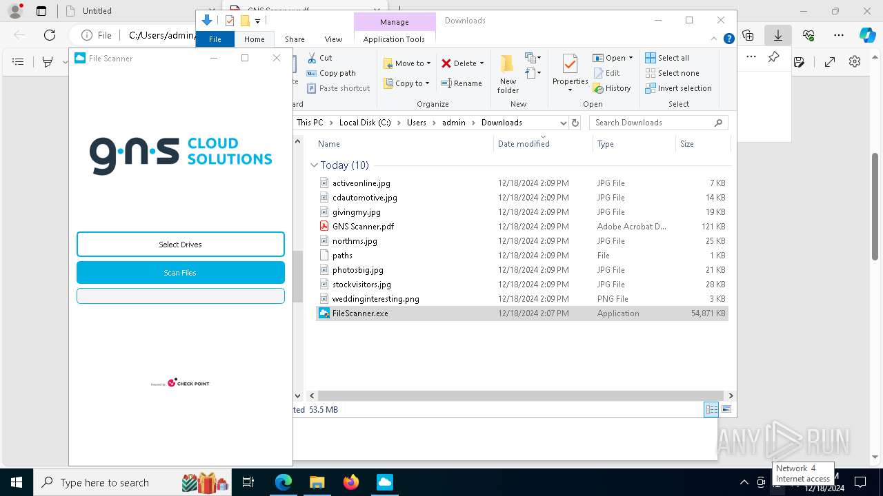Select the GNS Scanner.pdf file
Viewport: 883px width, 496px height.
522,227
